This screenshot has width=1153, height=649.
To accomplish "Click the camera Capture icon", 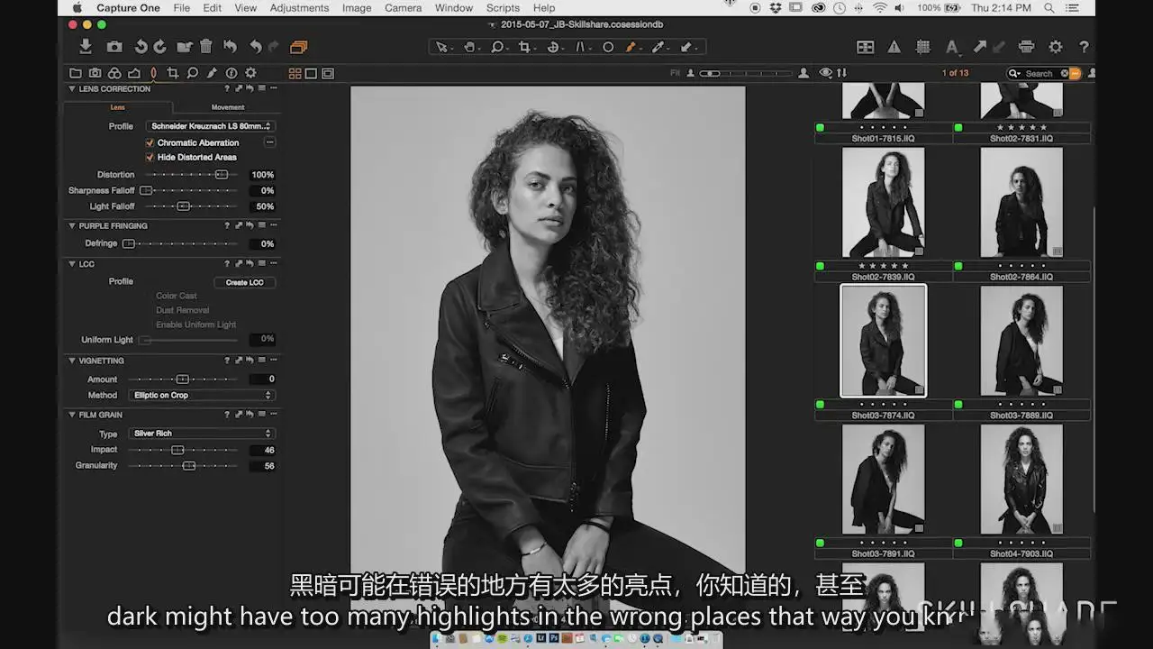I will pos(114,47).
